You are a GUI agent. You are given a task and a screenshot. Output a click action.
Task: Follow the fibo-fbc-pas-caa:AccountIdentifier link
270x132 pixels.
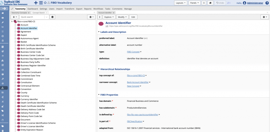pos(142,115)
